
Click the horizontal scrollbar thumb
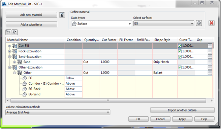108,100
